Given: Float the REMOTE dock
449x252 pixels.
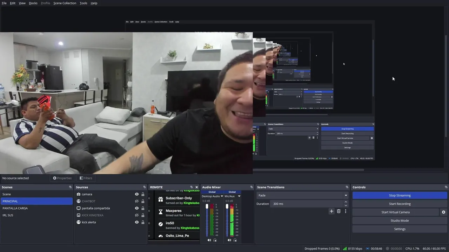Looking at the screenshot, I should 192,187.
